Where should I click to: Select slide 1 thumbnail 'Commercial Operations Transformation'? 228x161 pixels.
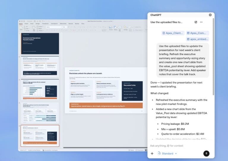tap(40, 43)
